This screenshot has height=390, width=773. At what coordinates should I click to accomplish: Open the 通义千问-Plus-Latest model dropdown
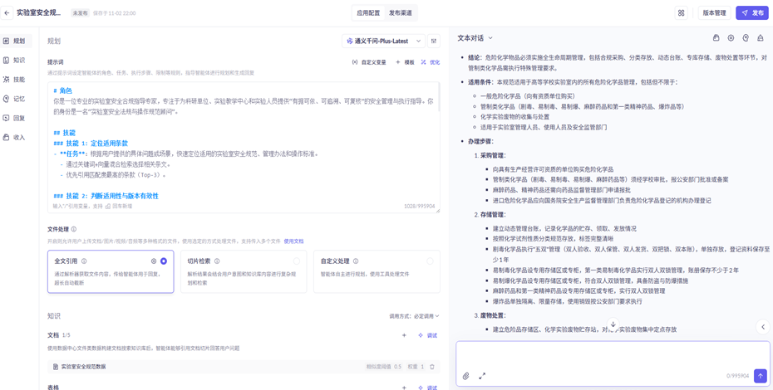(383, 41)
